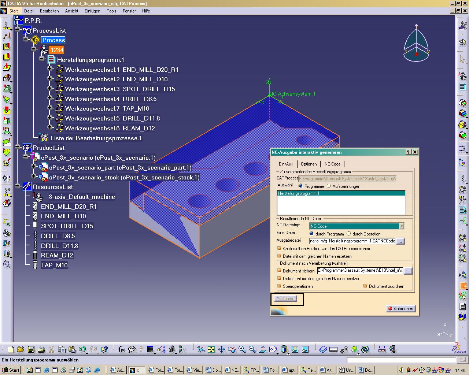Expand Werkzeugwechsel.1 END_MILL_D20_R1 node
The height and width of the screenshot is (375, 469).
tap(50, 68)
